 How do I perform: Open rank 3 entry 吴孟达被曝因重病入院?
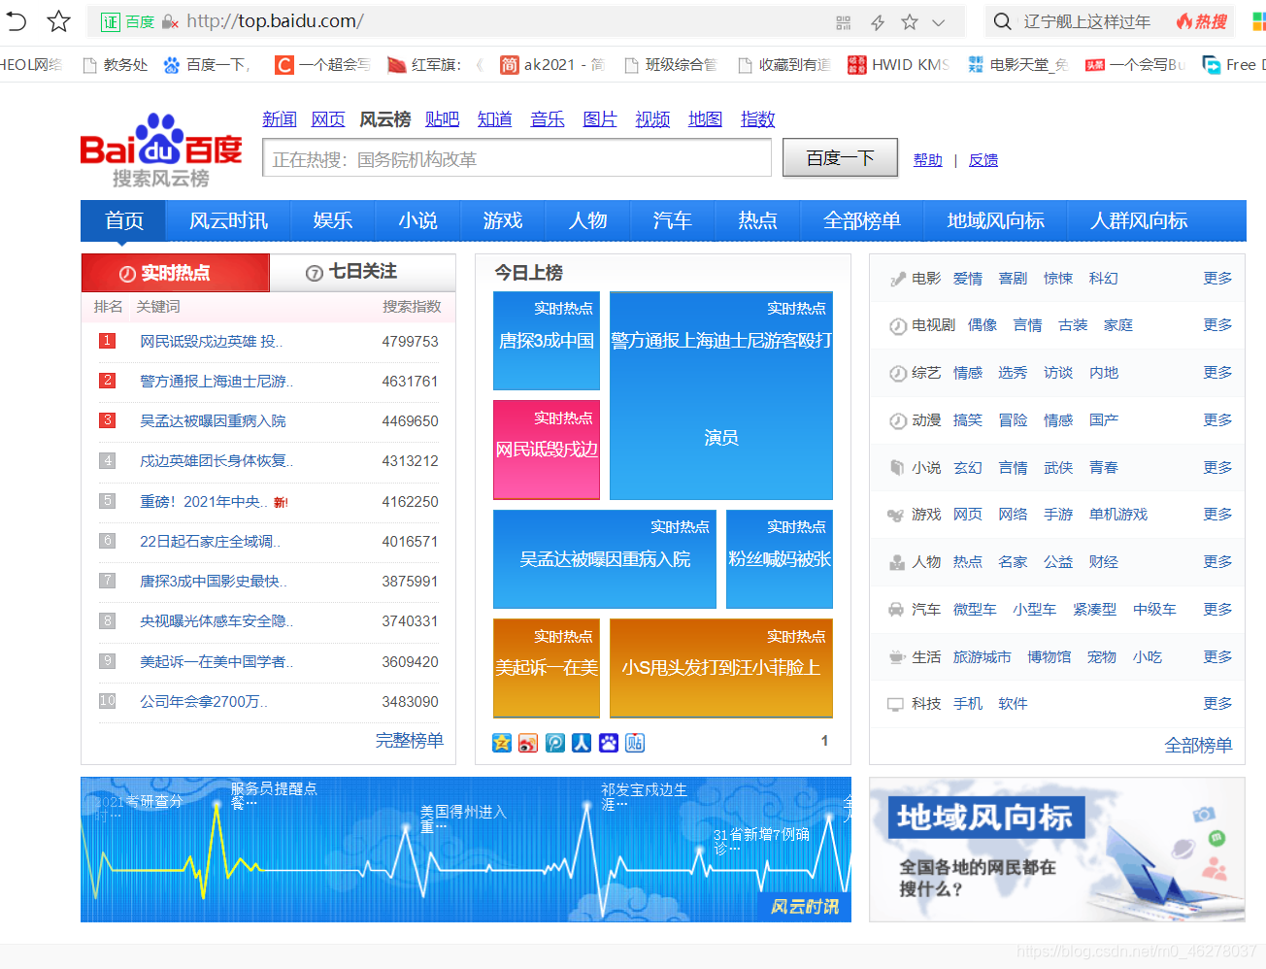(213, 420)
